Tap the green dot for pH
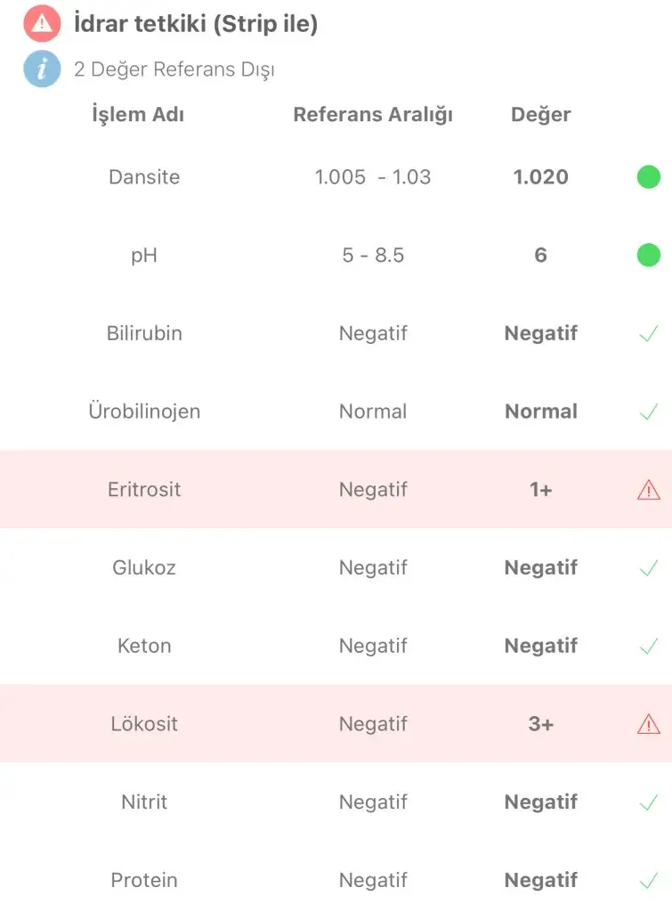 [x=649, y=256]
